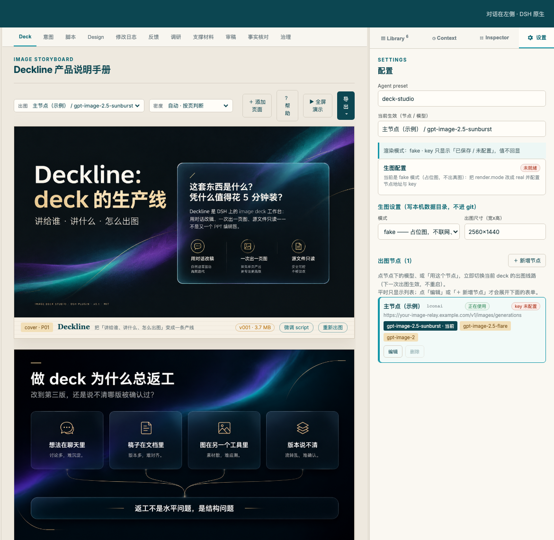This screenshot has height=540, width=554.
Task: Open the 修改日志 tab
Action: click(x=126, y=37)
